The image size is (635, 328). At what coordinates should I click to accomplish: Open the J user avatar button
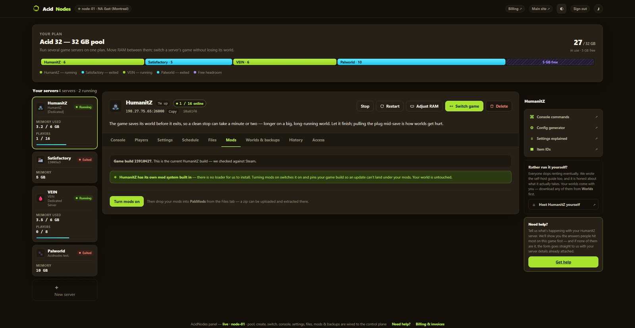point(598,9)
